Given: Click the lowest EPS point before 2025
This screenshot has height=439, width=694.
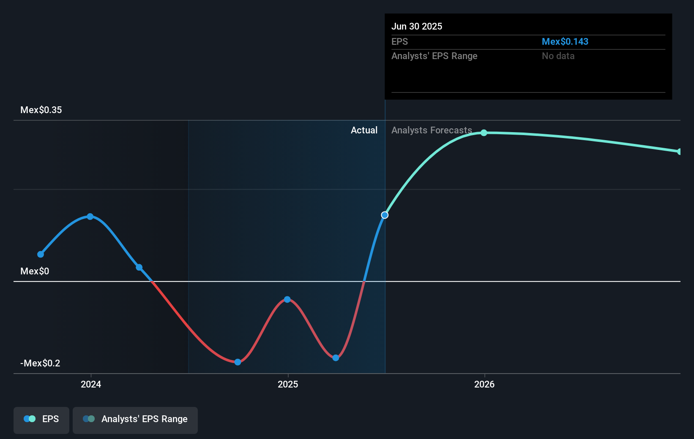Looking at the screenshot, I should 238,362.
